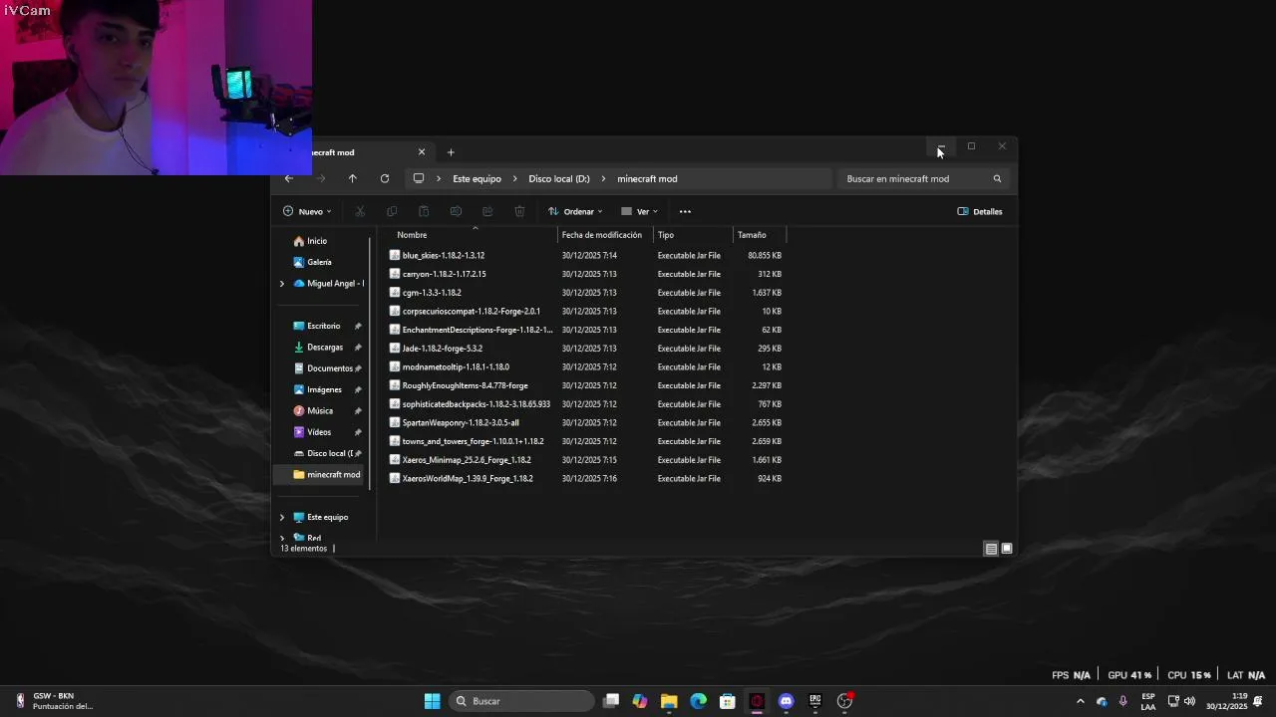Image resolution: width=1276 pixels, height=717 pixels.
Task: Open chevron after Disco local (D:) breadcrumb
Action: coord(604,179)
